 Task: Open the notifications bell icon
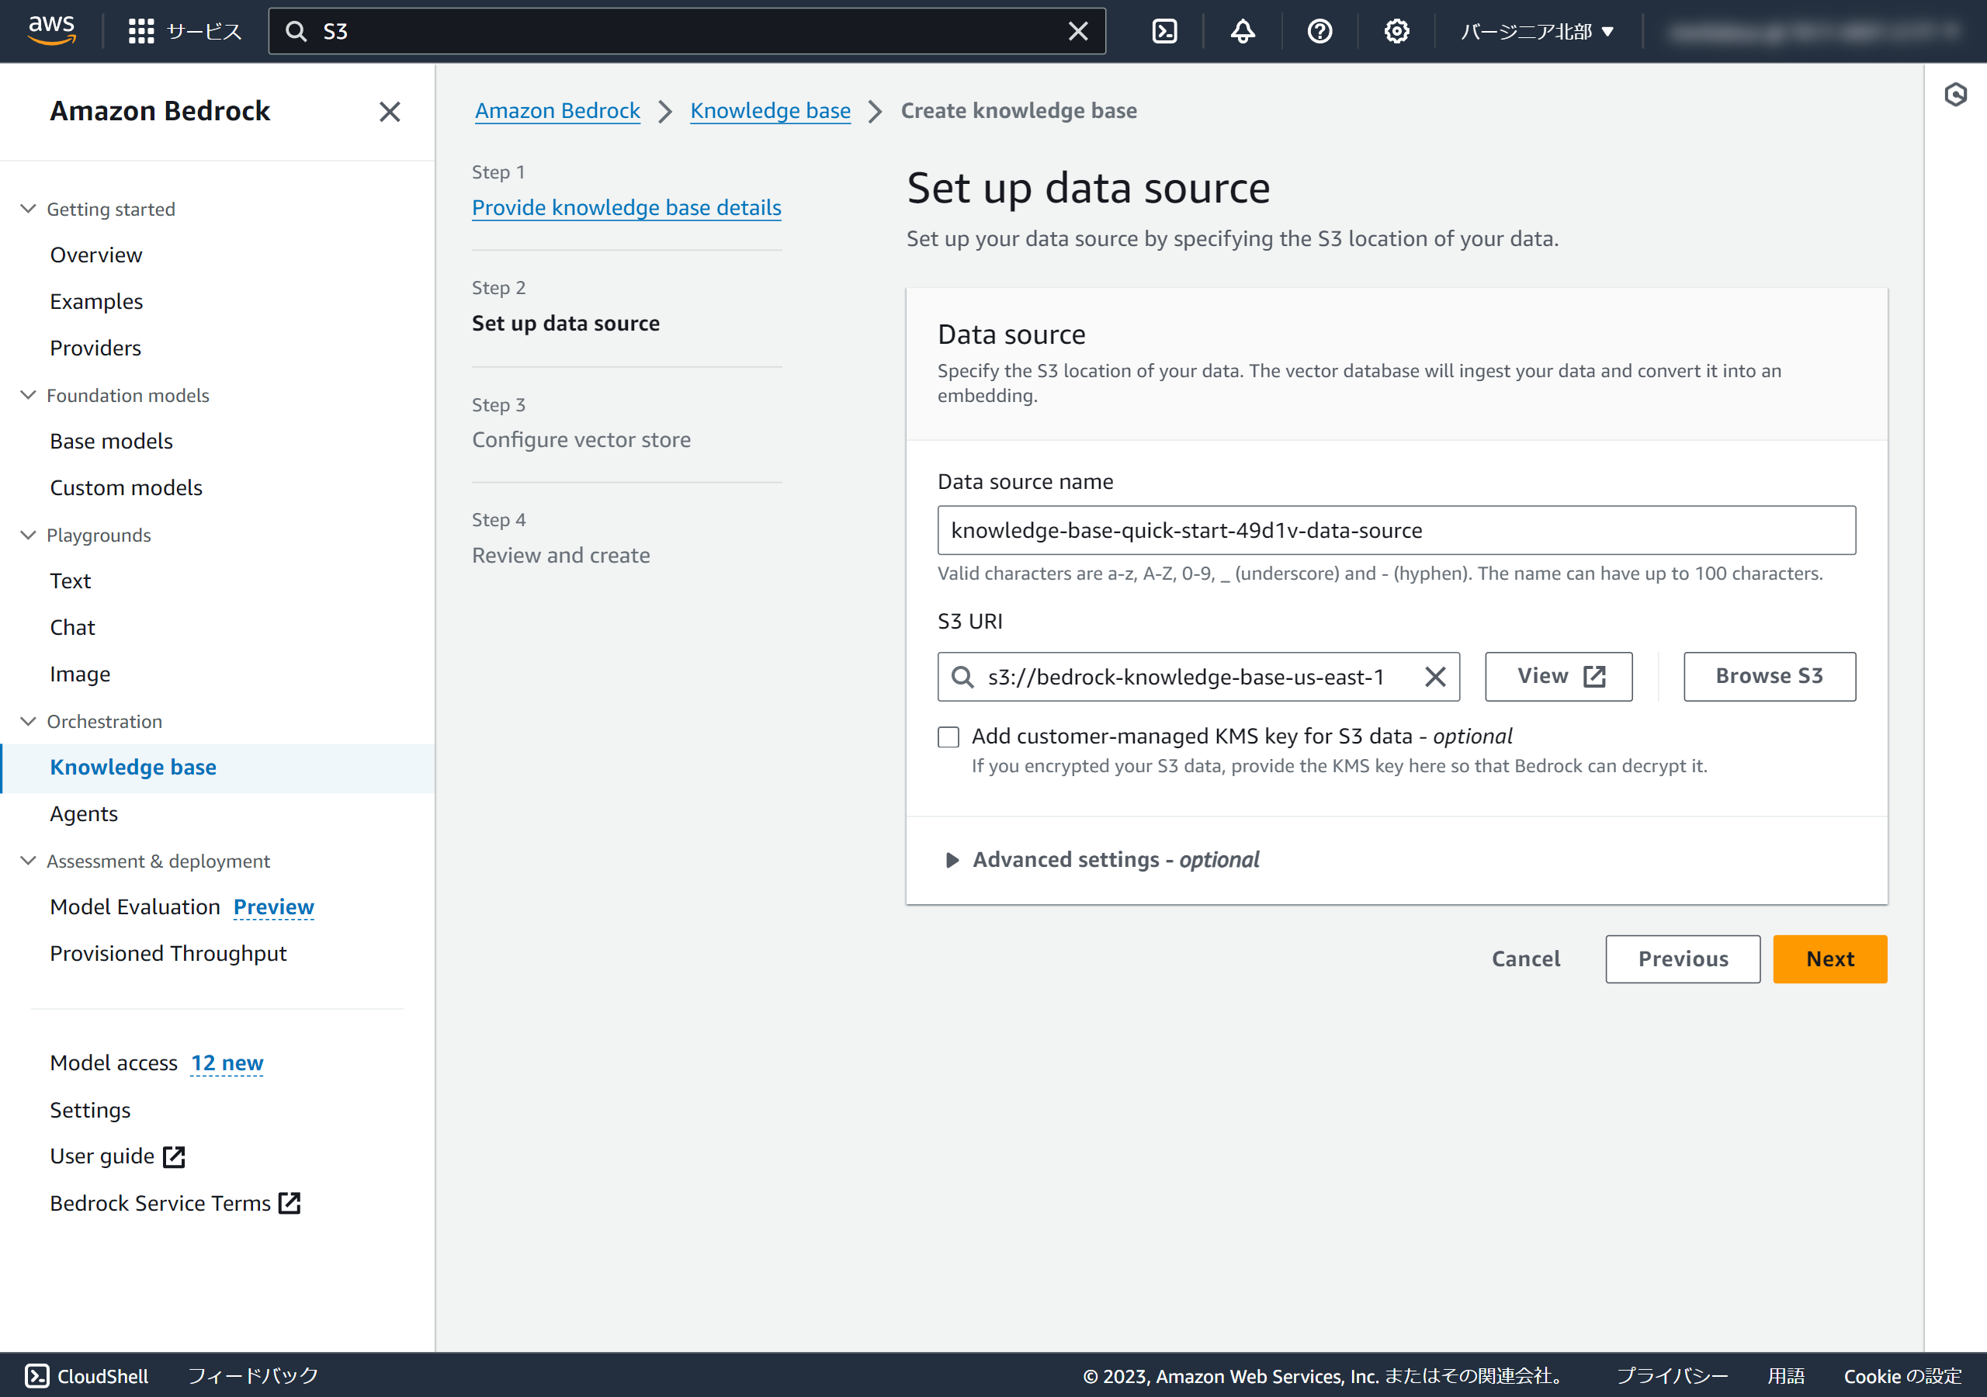(x=1242, y=31)
